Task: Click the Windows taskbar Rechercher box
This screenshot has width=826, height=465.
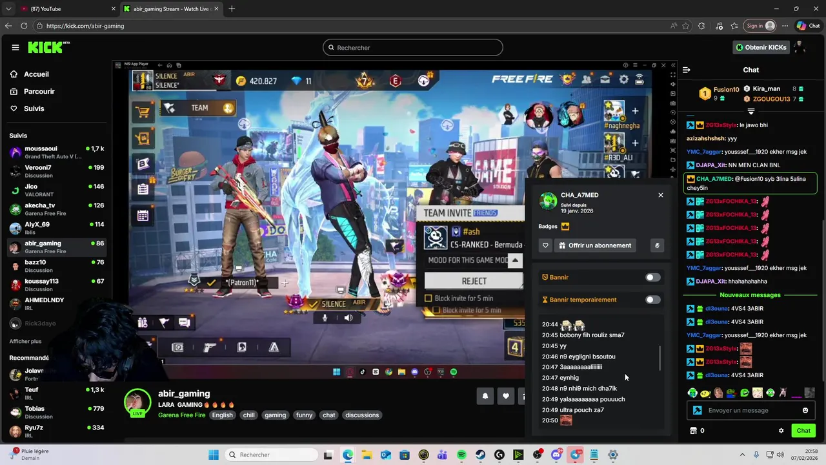Action: pyautogui.click(x=271, y=455)
